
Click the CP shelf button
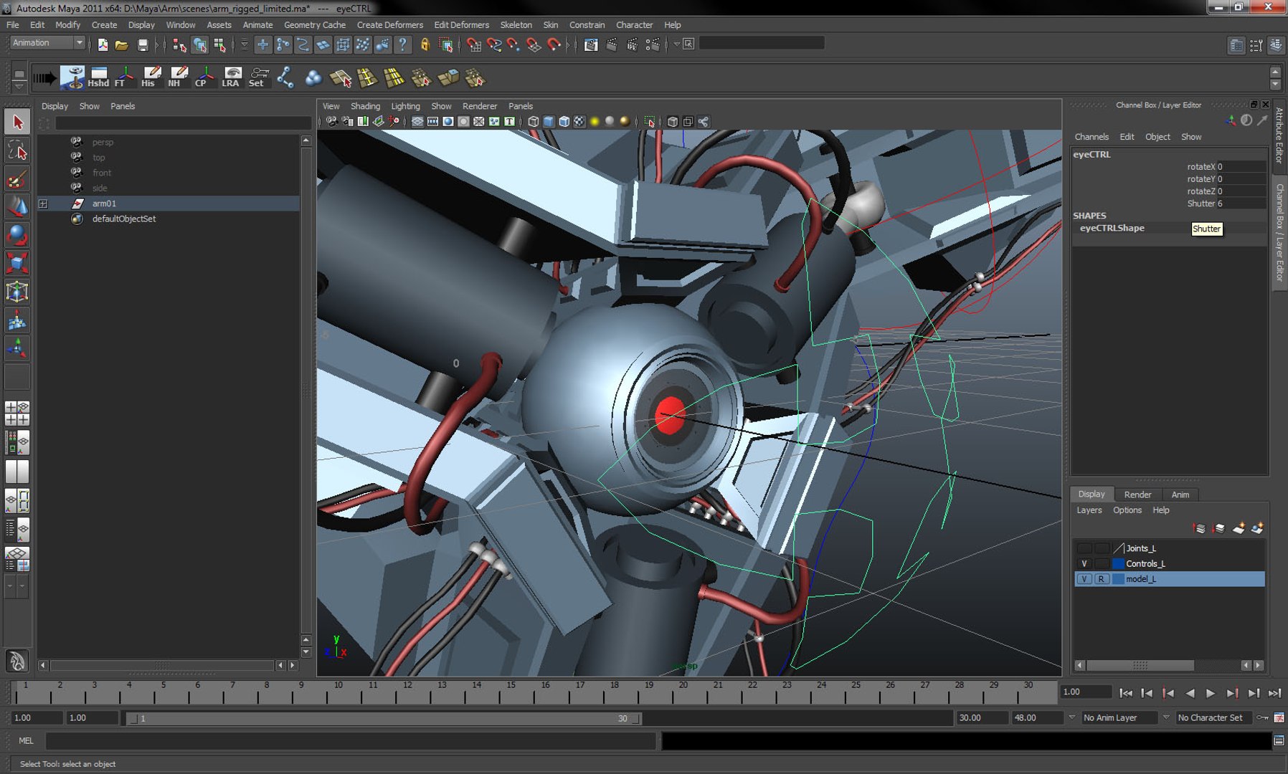click(x=204, y=77)
